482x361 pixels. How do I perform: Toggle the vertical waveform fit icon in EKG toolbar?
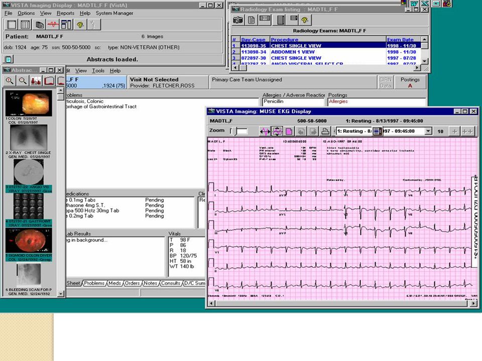(x=277, y=131)
